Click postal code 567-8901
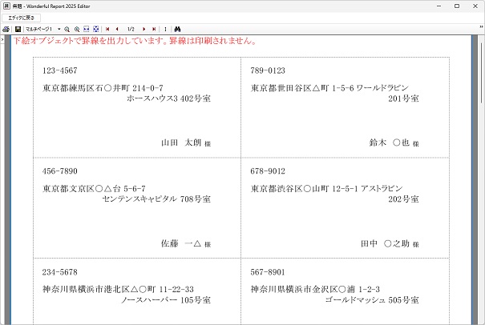485x325 pixels. (x=268, y=272)
